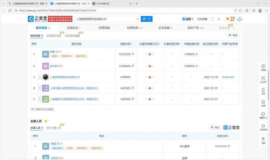The height and width of the screenshot is (160, 270).
Task: Open the 历史股东信息 tab
Action: pyautogui.click(x=54, y=36)
